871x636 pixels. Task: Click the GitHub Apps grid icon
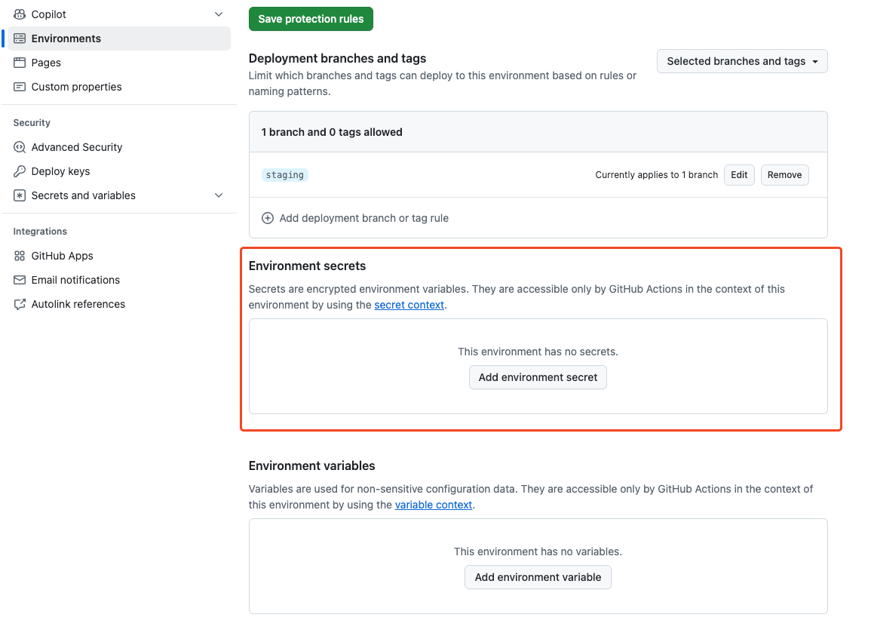pos(20,256)
